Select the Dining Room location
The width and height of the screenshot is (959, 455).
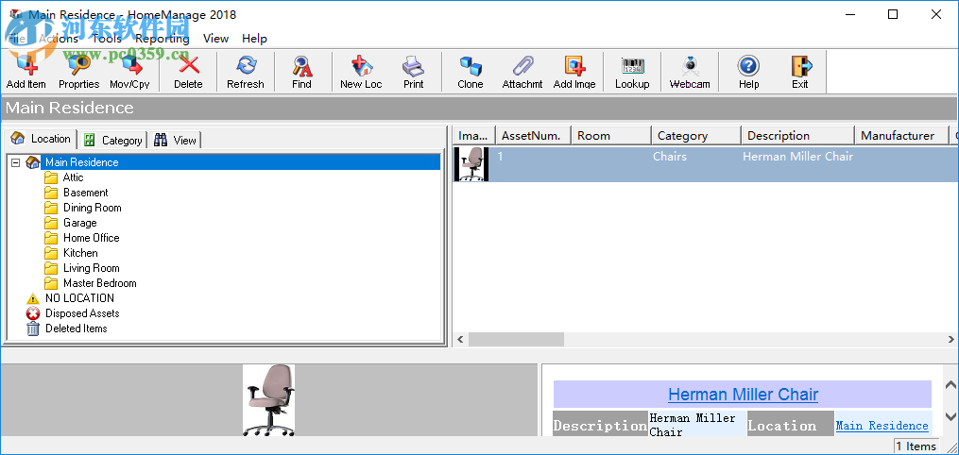point(93,208)
